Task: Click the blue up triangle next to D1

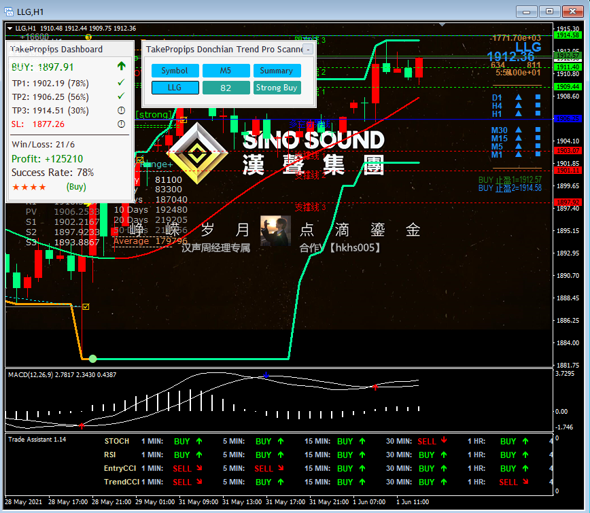Action: point(519,97)
